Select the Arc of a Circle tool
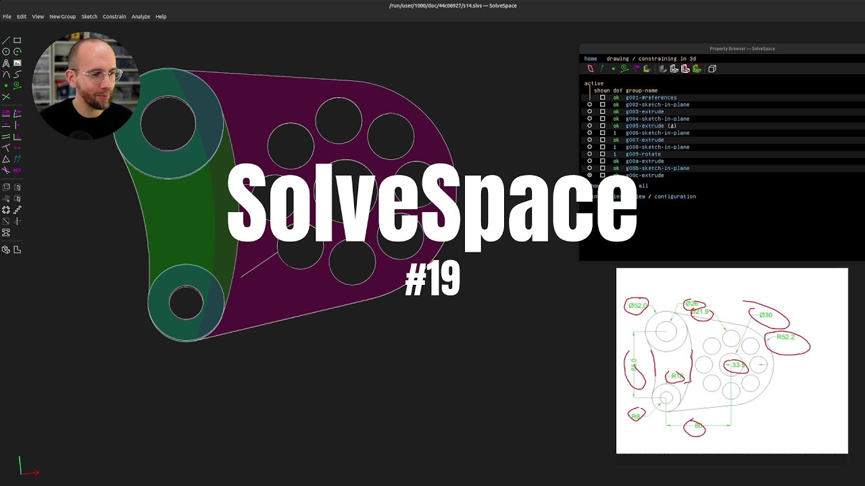 [x=18, y=51]
